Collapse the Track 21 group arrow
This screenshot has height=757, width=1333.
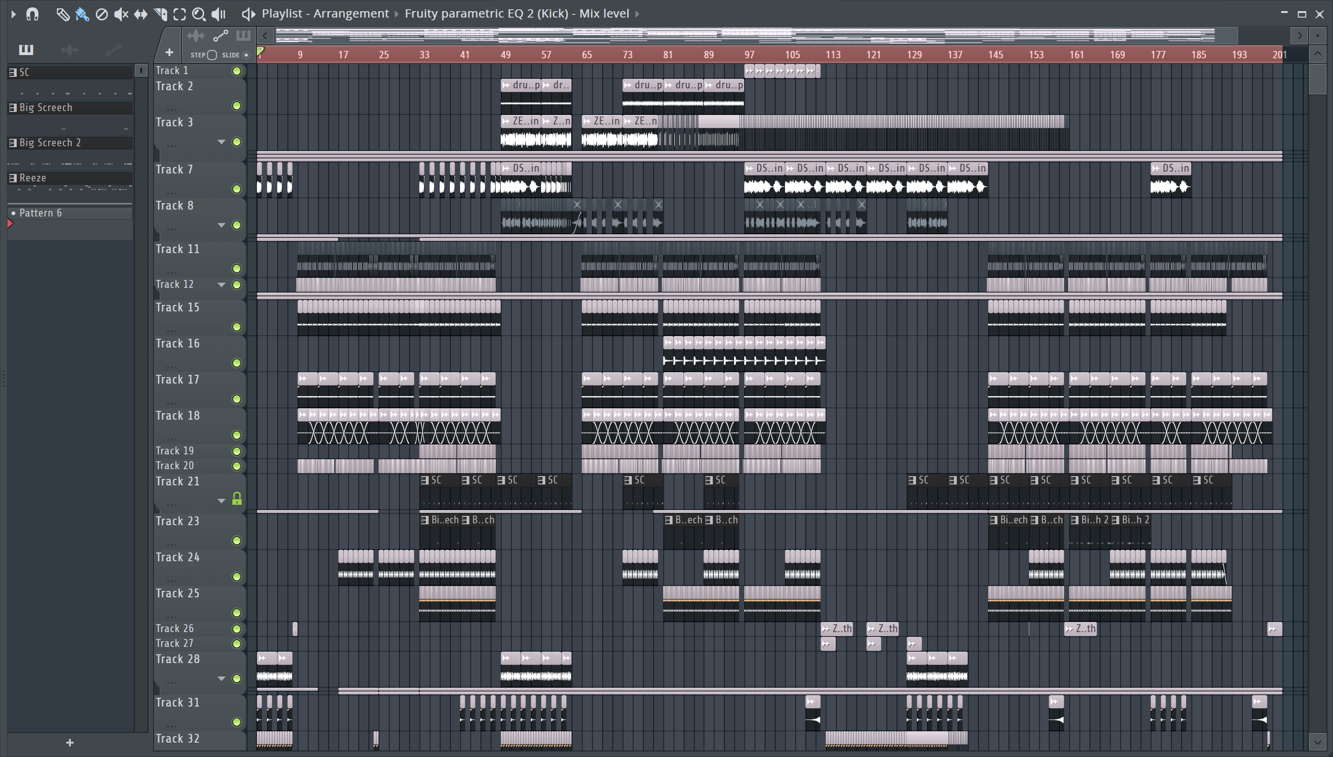pyautogui.click(x=221, y=501)
